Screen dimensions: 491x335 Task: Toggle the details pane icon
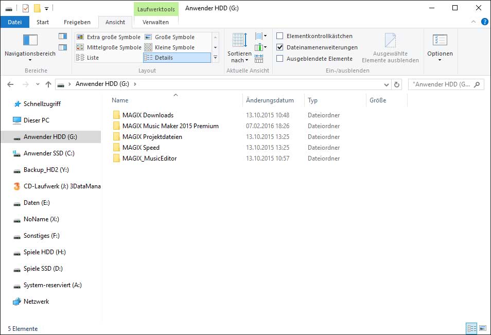63,47
